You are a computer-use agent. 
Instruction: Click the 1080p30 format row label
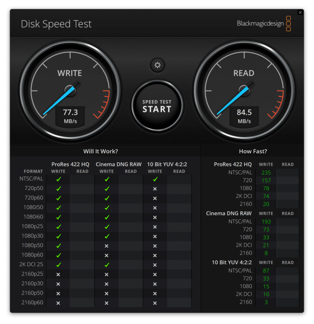point(32,236)
